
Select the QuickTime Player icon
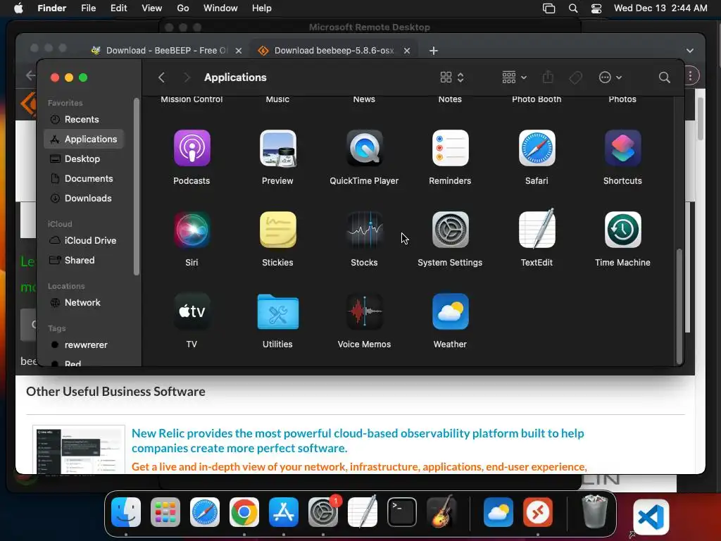click(364, 148)
